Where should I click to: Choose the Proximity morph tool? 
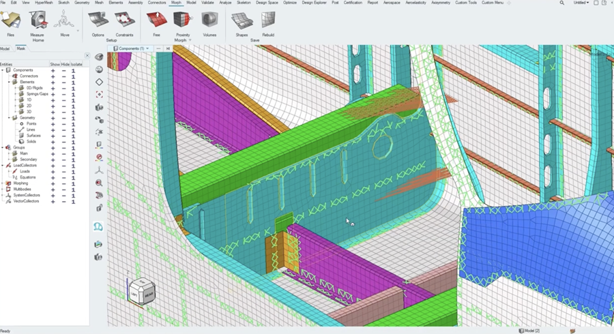tap(183, 23)
